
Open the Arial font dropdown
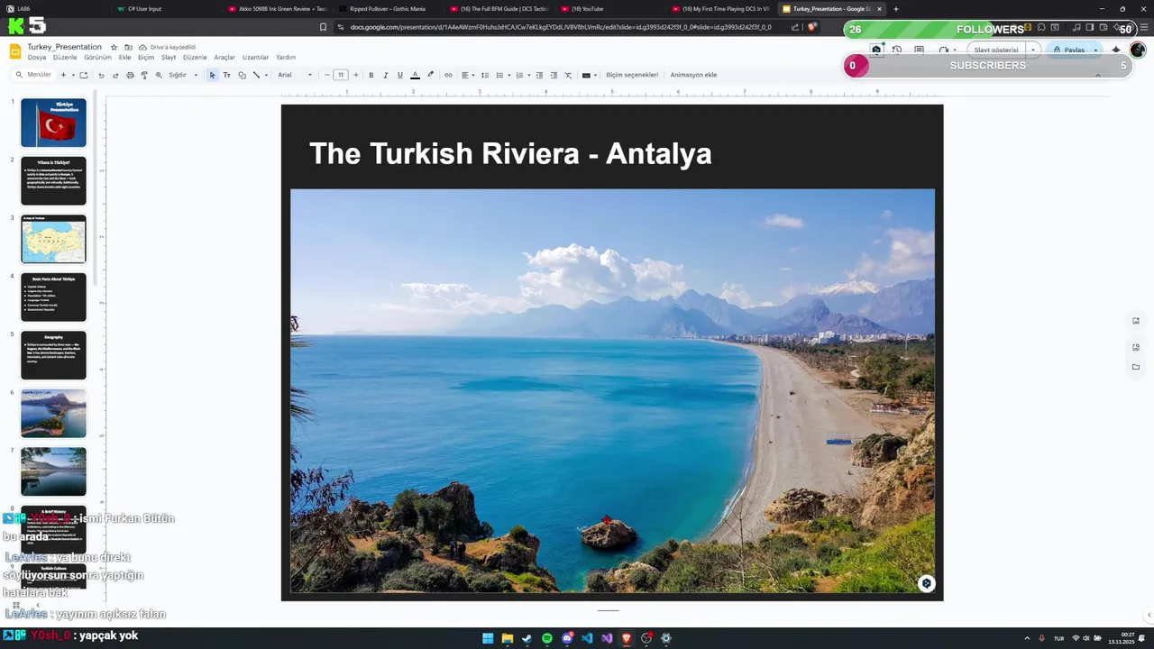(x=295, y=75)
